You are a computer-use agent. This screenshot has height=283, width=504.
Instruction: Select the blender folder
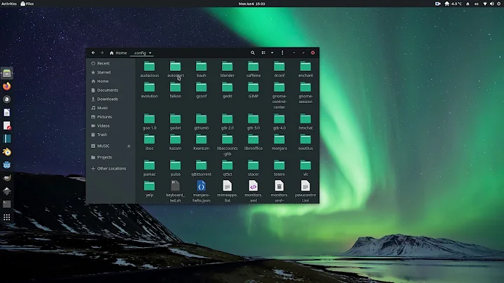[227, 67]
